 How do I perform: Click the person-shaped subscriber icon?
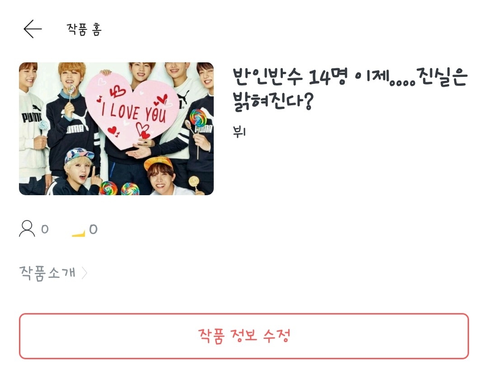(27, 229)
